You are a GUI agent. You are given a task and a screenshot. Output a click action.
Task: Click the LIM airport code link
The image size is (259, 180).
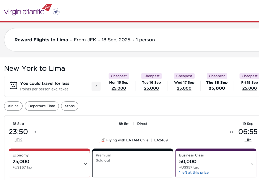(248, 140)
